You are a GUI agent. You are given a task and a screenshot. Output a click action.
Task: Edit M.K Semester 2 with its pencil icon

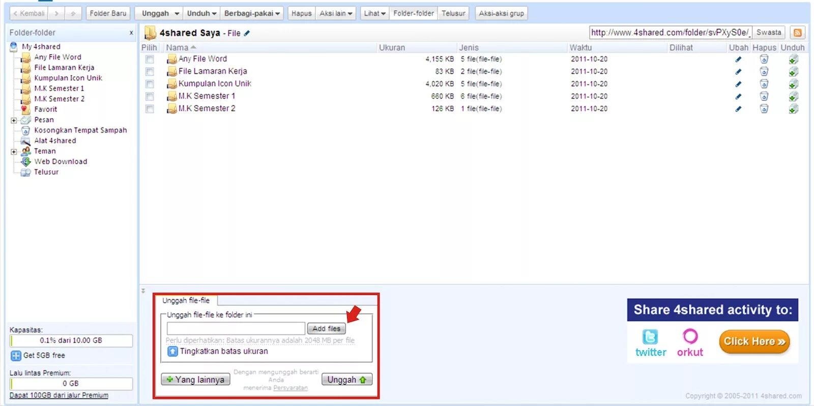pyautogui.click(x=738, y=108)
